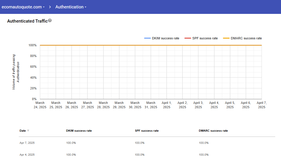The image size is (281, 160).
Task: Click the DMARC success rate column header
Action: pyautogui.click(x=213, y=131)
